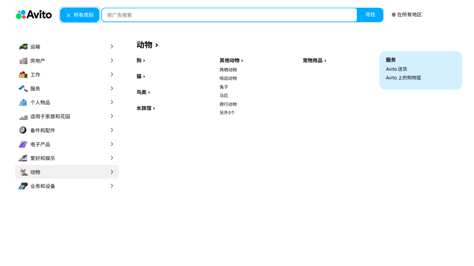Click the 房地产 sidebar icon
474x266 pixels.
point(23,60)
